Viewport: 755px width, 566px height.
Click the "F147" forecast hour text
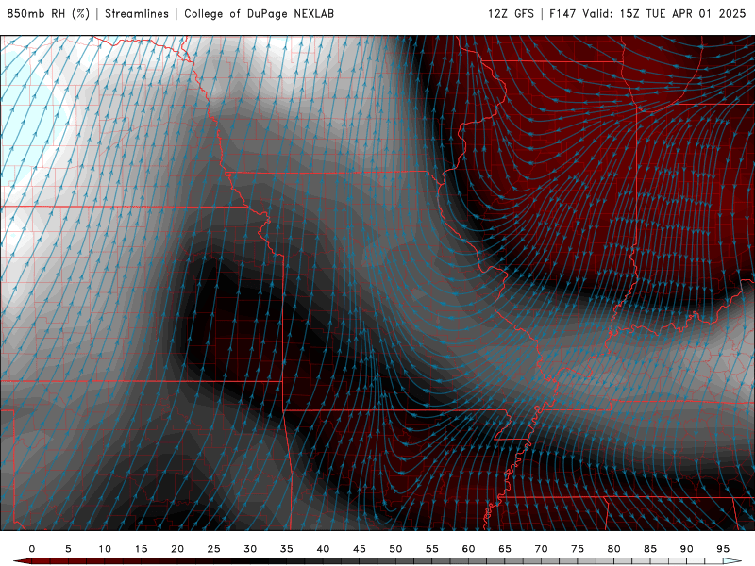point(562,13)
